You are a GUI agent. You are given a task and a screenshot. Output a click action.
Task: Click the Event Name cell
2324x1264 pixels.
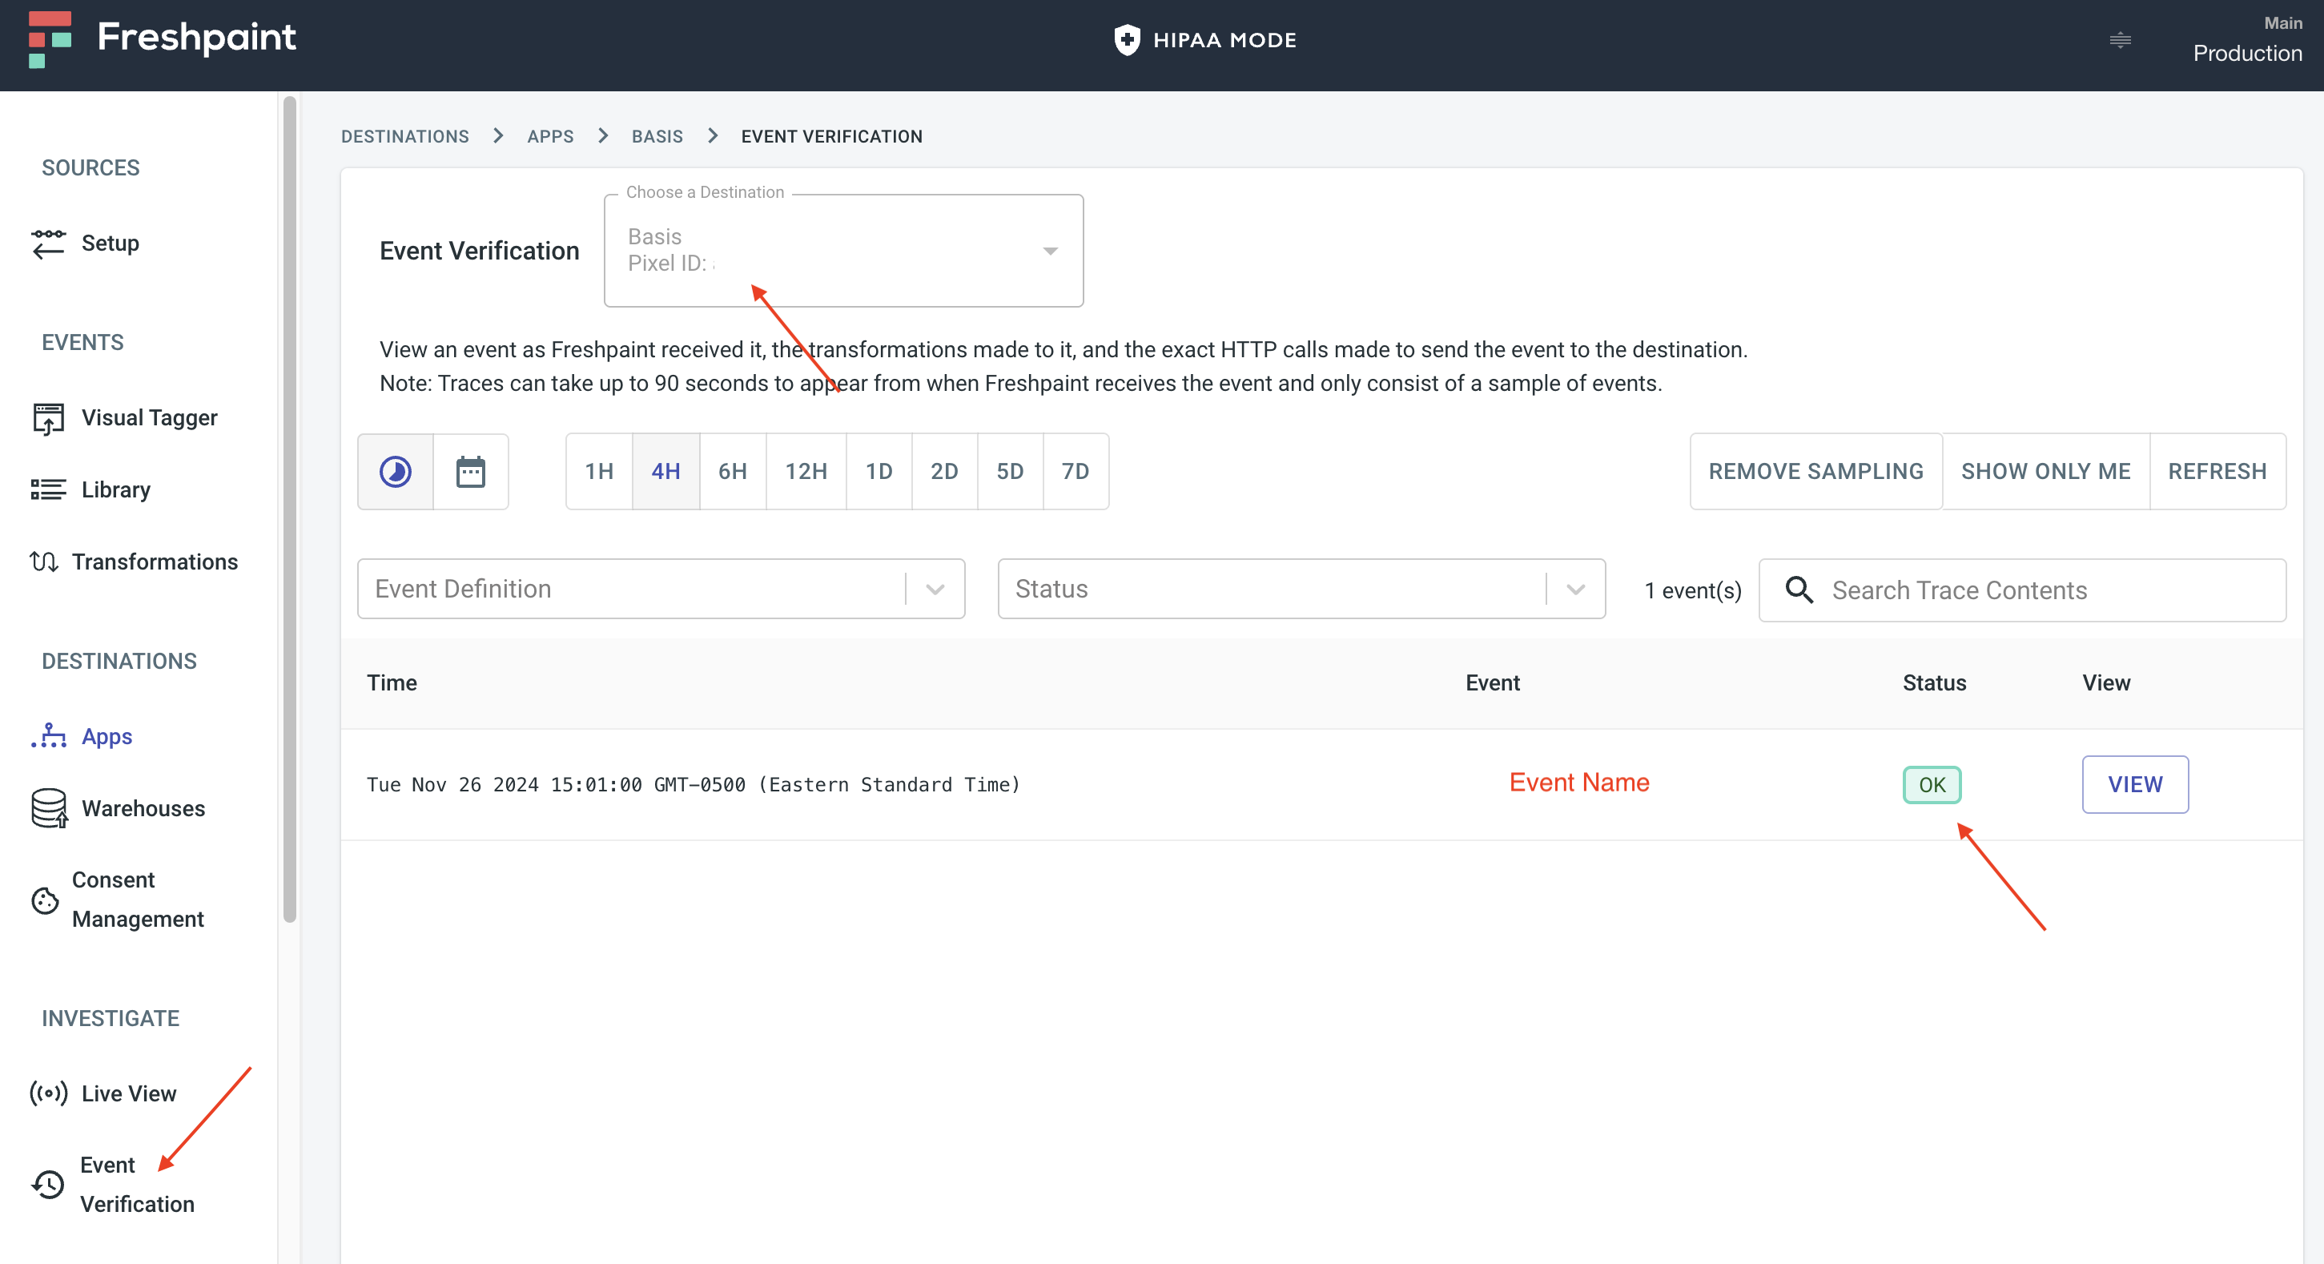1578,783
